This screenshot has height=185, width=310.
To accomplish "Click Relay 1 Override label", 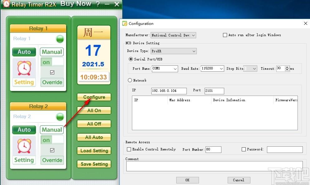I will click(52, 82).
